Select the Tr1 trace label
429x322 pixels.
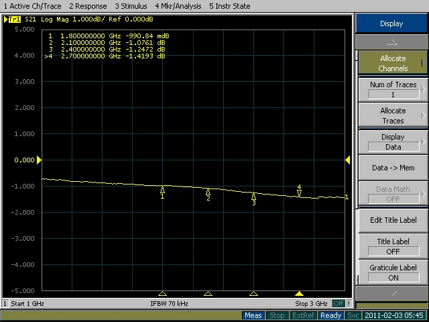tap(14, 19)
